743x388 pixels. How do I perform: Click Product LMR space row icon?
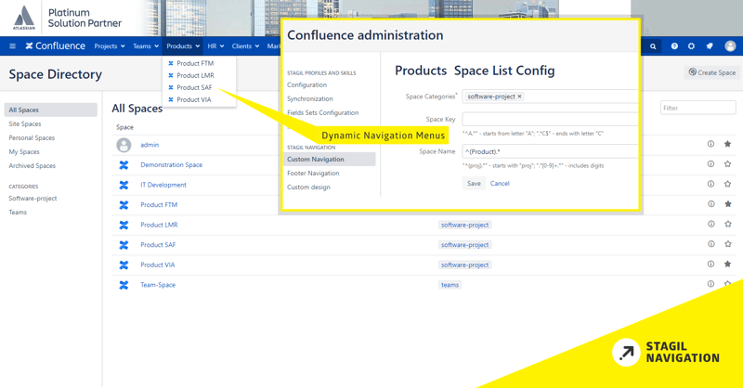pos(124,225)
